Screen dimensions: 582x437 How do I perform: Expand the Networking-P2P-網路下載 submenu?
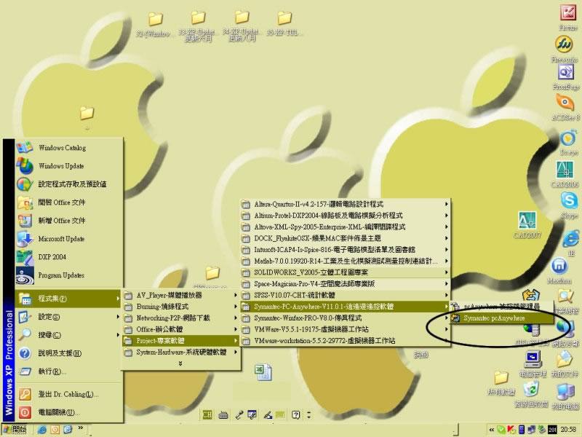click(181, 318)
